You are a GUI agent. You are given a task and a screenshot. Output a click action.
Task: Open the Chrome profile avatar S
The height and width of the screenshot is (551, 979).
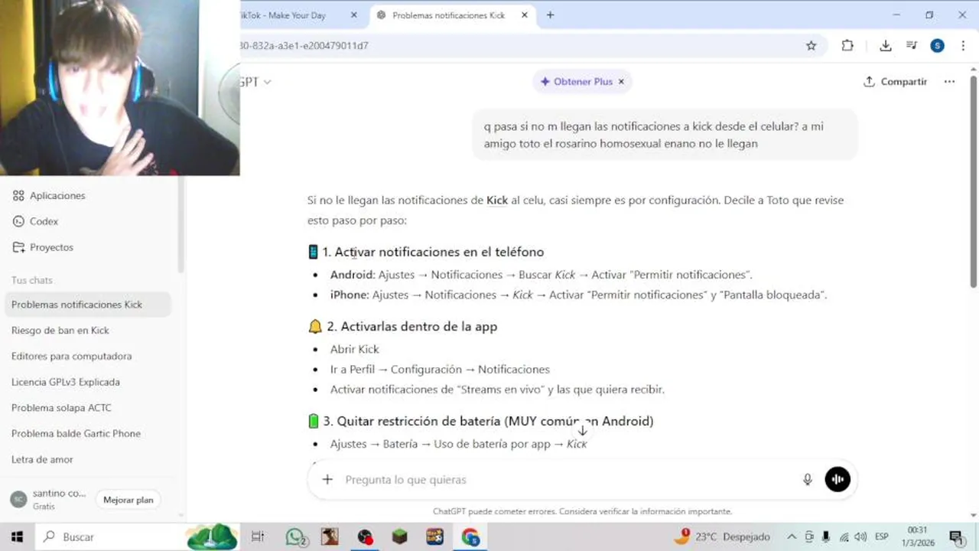(937, 46)
